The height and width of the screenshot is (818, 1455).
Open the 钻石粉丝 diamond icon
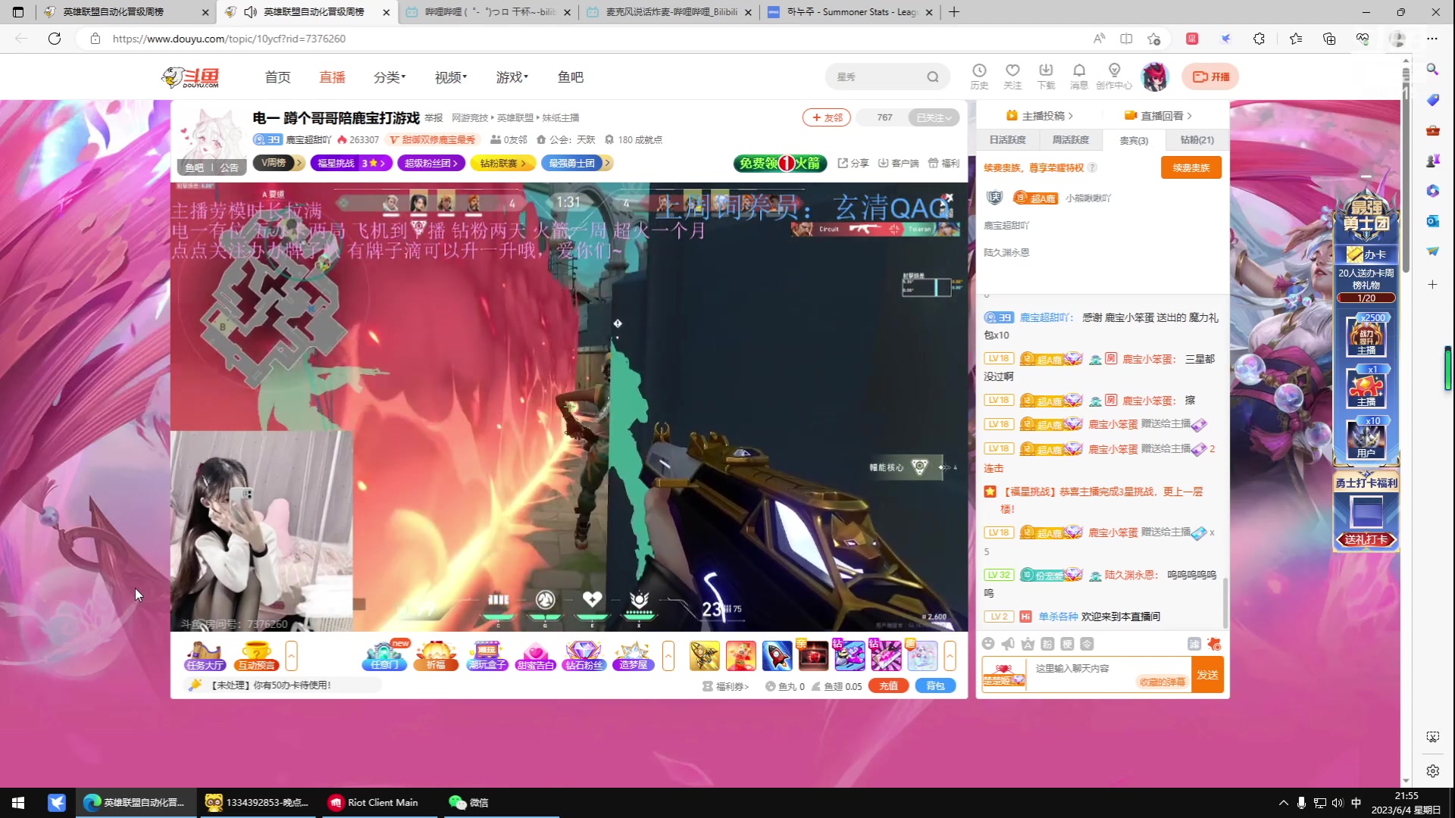coord(584,656)
